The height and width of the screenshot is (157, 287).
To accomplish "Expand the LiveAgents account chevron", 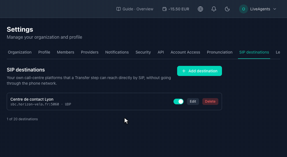I will click(275, 9).
